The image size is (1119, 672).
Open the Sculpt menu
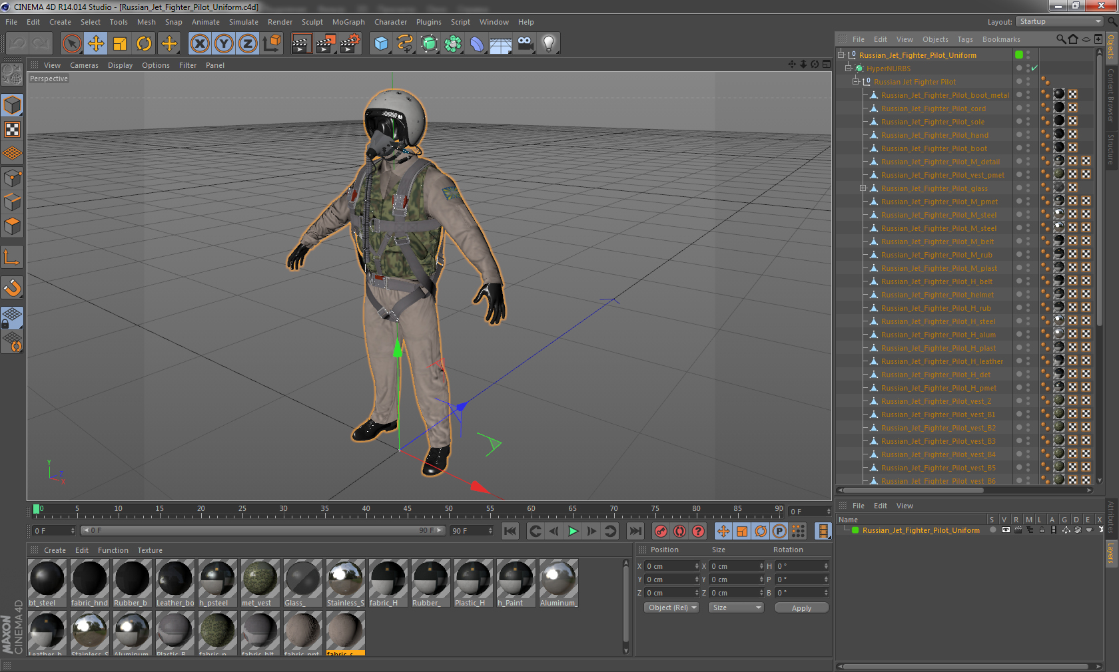tap(312, 22)
